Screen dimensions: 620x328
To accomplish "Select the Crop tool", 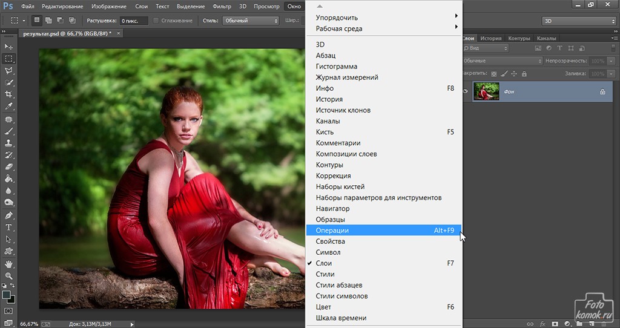I will tap(8, 94).
